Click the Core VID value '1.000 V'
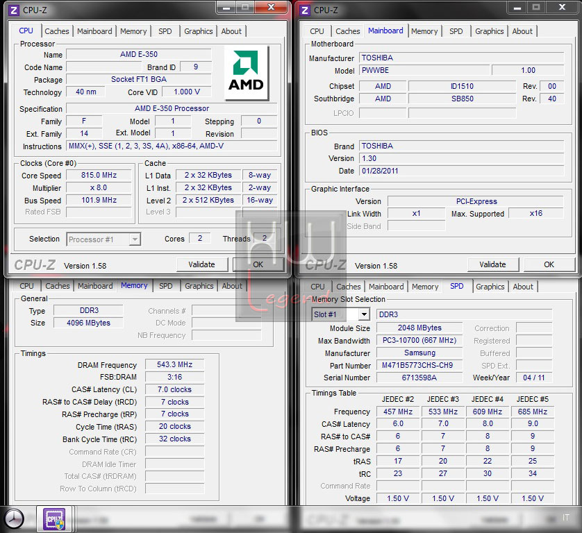 (x=187, y=92)
